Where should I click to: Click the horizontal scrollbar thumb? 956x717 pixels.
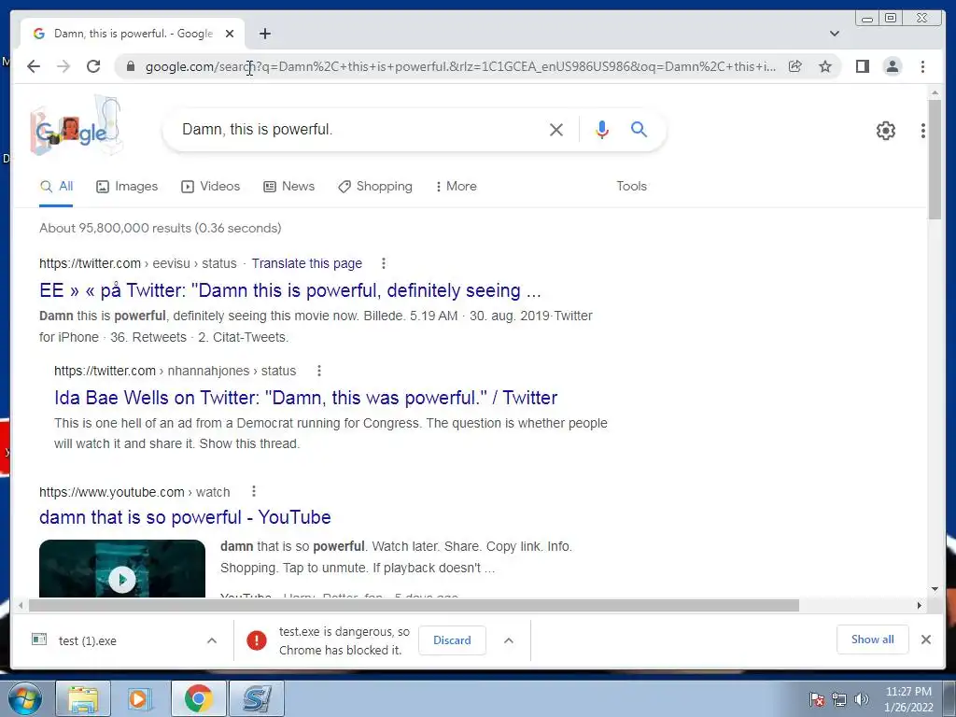click(x=414, y=605)
